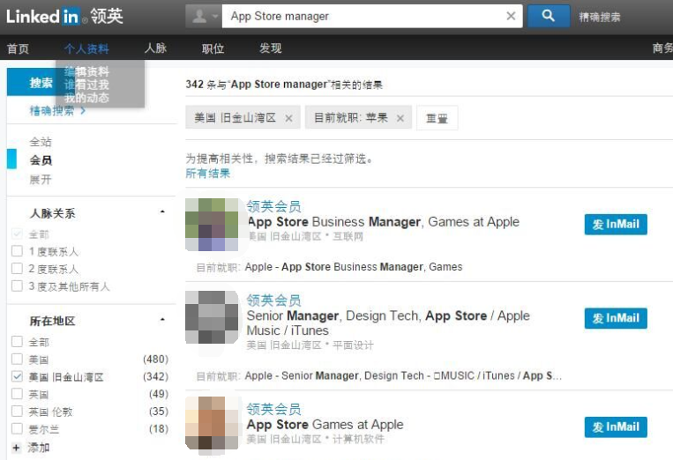Click the blue magnifier search button
The image size is (673, 460).
(x=548, y=16)
